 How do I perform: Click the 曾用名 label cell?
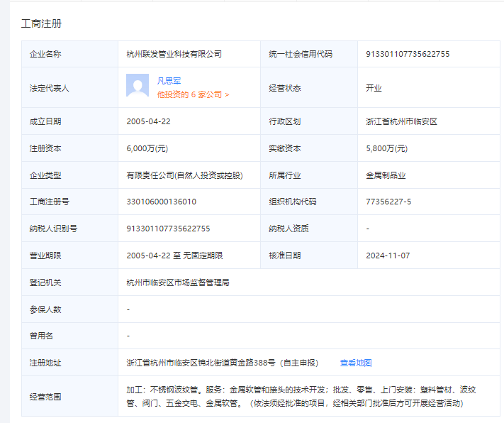69,336
